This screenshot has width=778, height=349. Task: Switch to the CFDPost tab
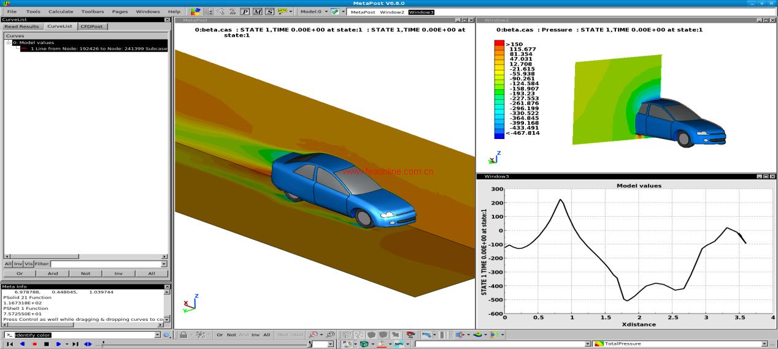[92, 26]
